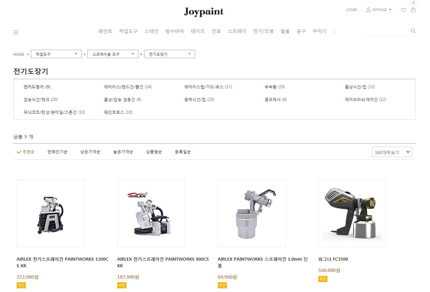Select 부속품 (29) subcategory

coord(274,87)
